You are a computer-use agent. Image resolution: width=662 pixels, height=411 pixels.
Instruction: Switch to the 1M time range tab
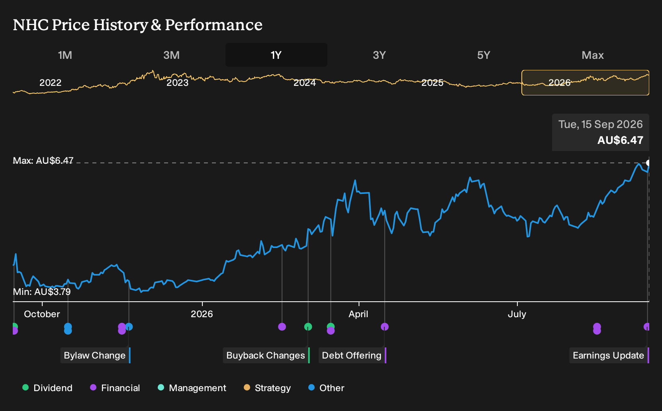pyautogui.click(x=65, y=55)
